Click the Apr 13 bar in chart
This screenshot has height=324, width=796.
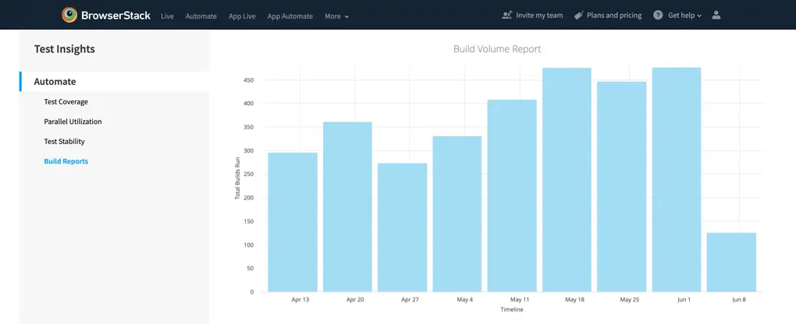(x=293, y=222)
